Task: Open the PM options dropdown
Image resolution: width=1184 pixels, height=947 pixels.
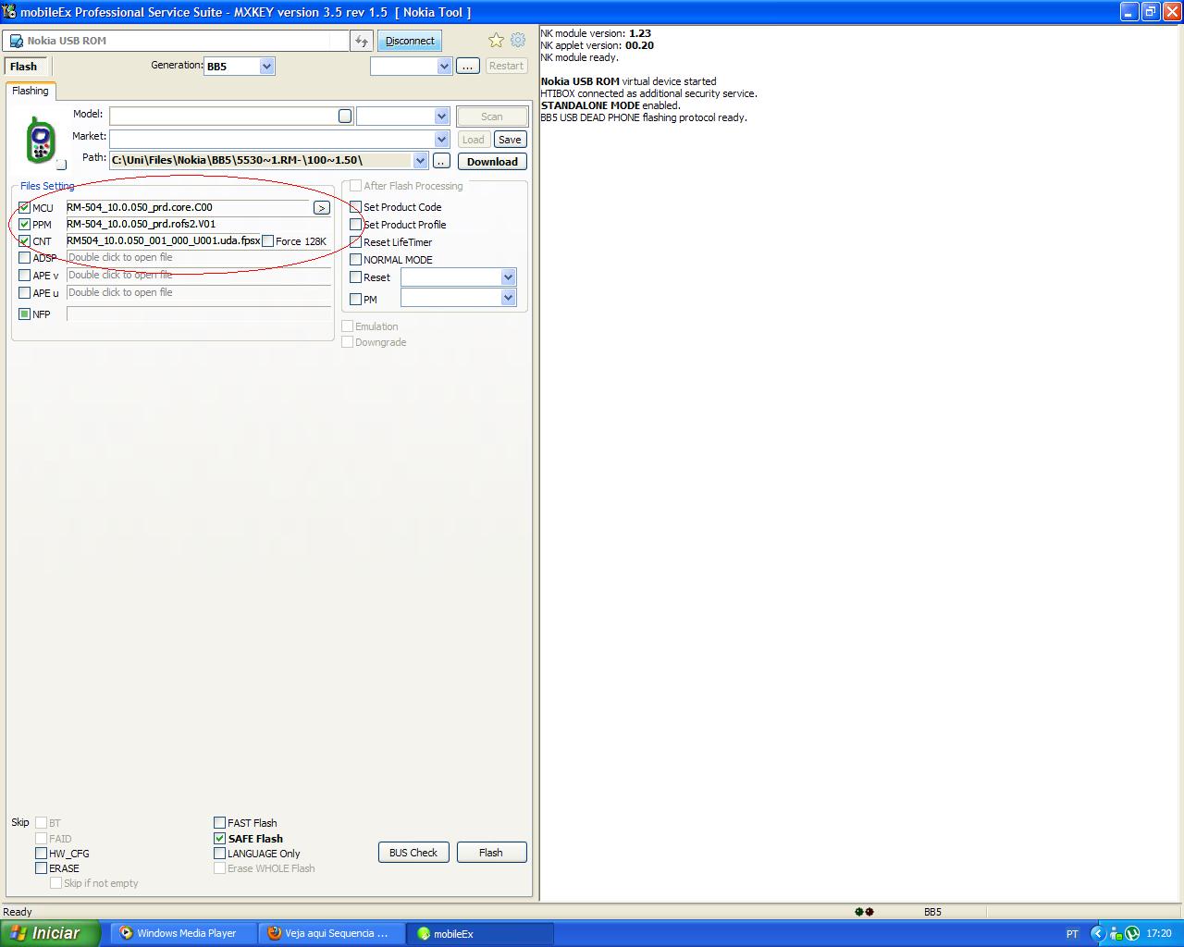Action: (508, 298)
